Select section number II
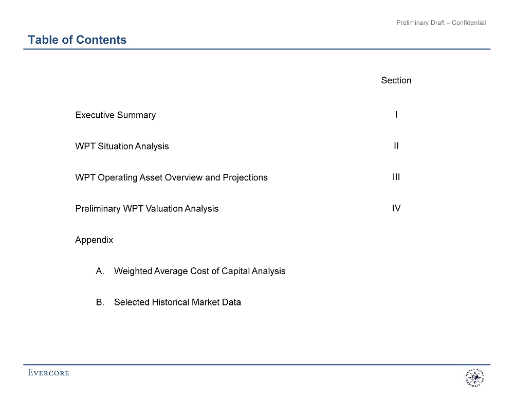 tap(396, 146)
